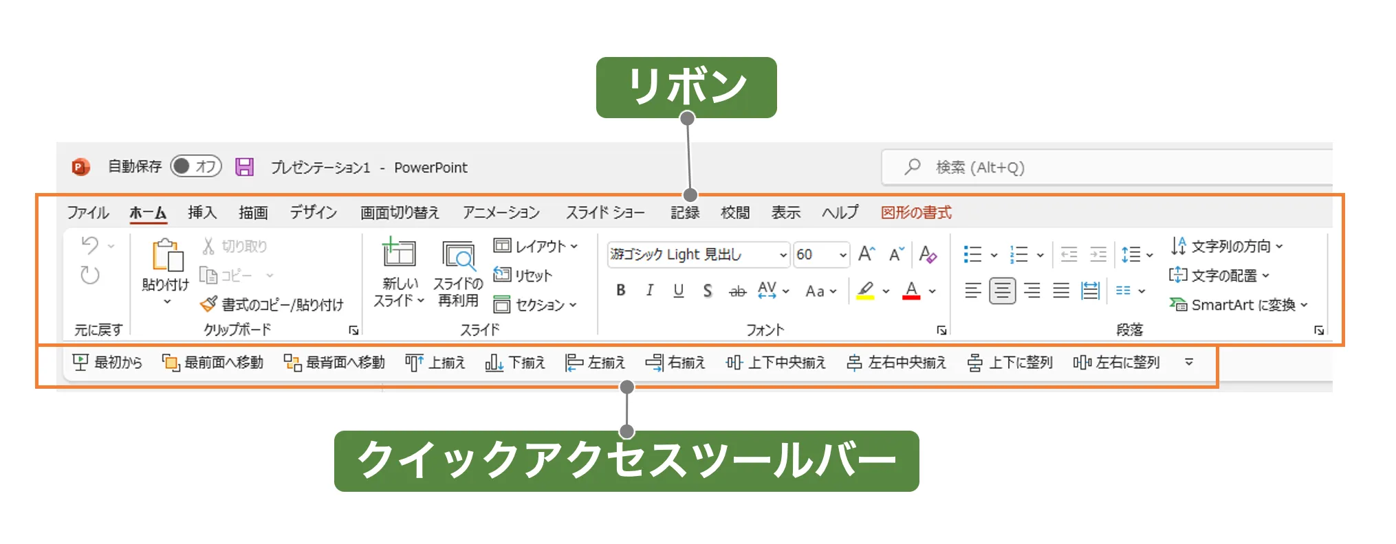This screenshot has height=544, width=1396.
Task: Open Font (フォント) group dialog launcher
Action: point(941,330)
